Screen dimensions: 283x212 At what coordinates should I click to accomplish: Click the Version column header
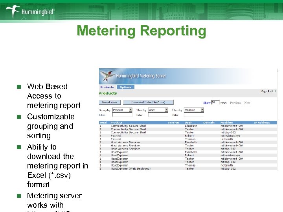point(173,122)
